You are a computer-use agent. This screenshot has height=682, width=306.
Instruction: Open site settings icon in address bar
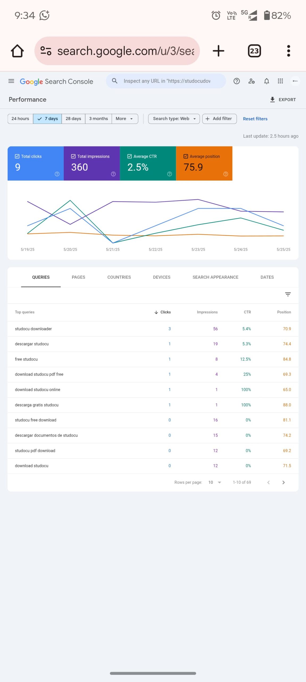pyautogui.click(x=46, y=51)
